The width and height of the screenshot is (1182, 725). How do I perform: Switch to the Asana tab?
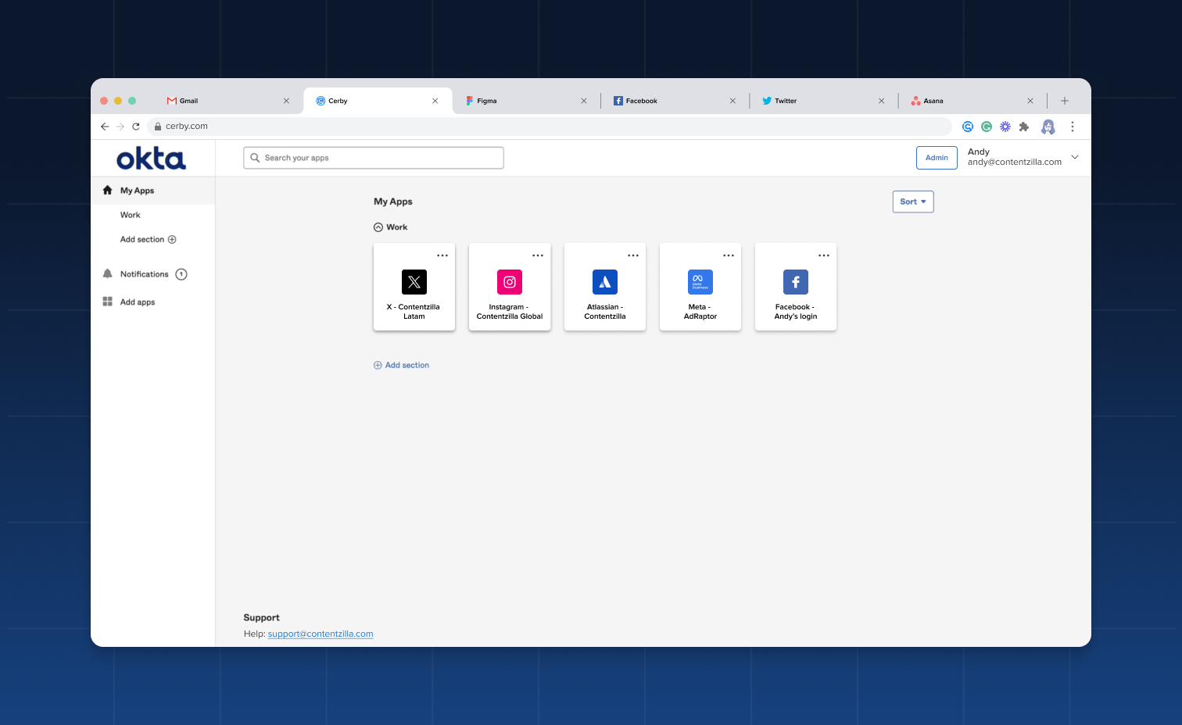point(972,101)
